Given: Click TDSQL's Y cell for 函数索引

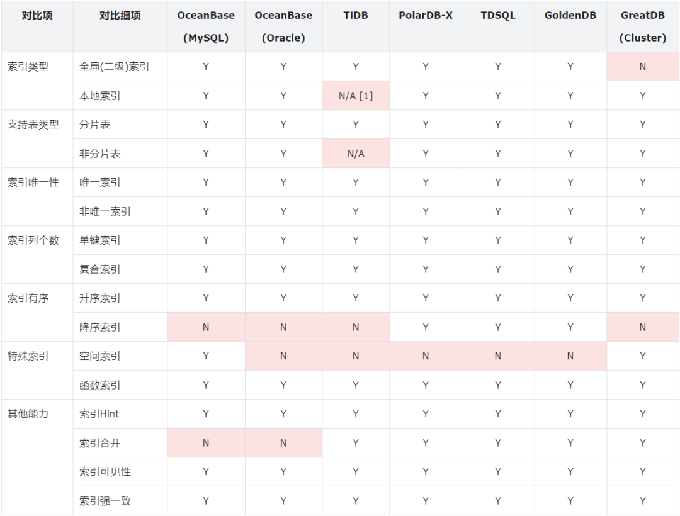Looking at the screenshot, I should pos(498,384).
